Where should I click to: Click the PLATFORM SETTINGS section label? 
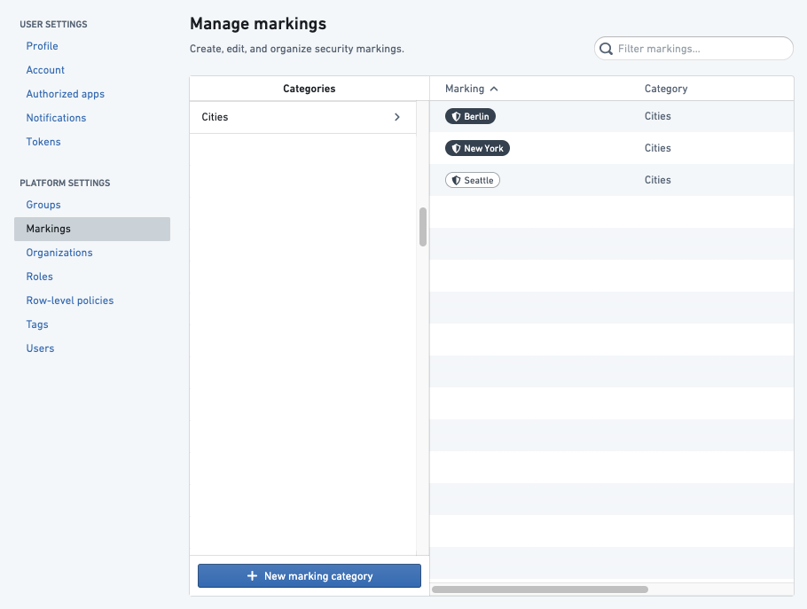pyautogui.click(x=65, y=183)
